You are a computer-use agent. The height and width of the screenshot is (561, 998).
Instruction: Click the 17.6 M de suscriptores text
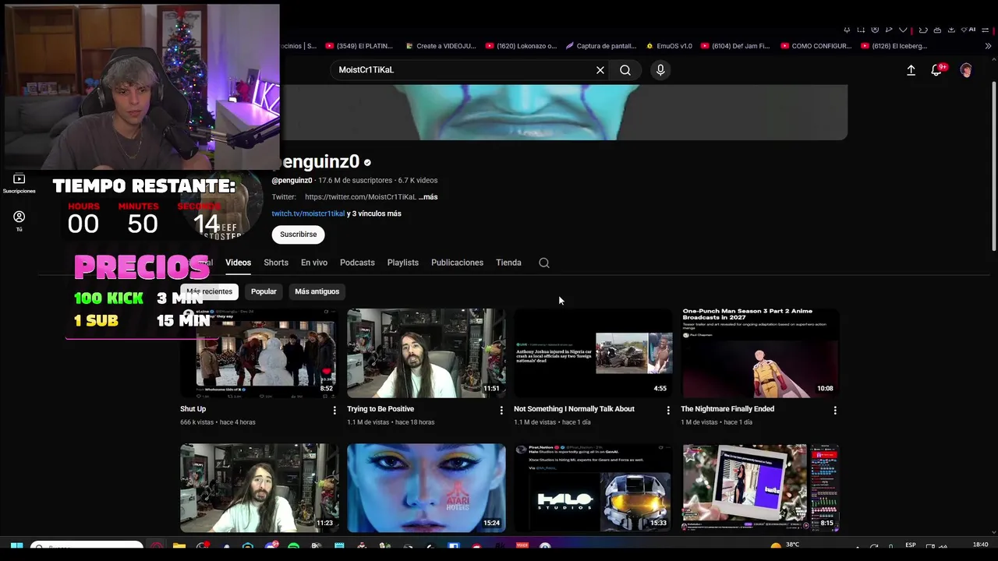click(x=356, y=181)
